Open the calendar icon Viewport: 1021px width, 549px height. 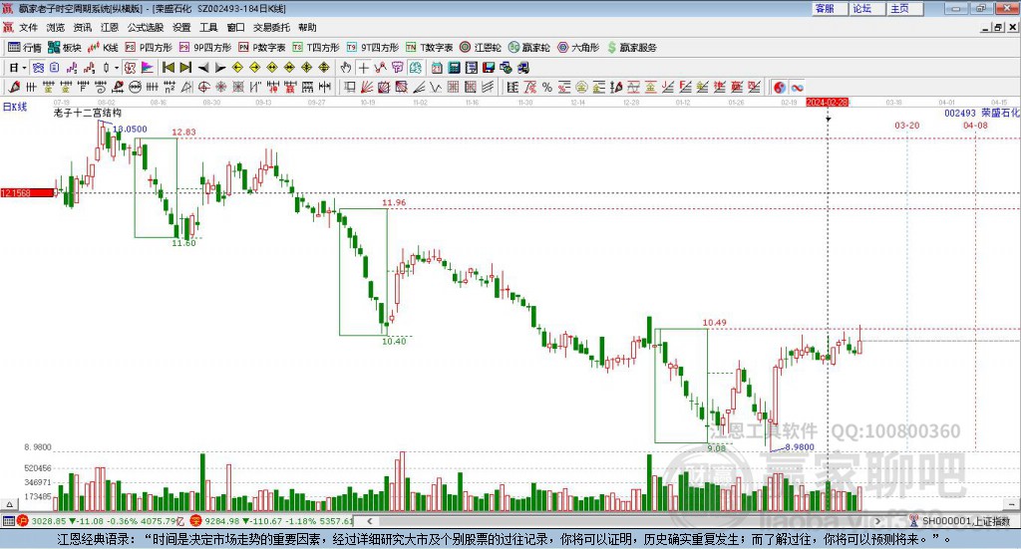click(437, 68)
